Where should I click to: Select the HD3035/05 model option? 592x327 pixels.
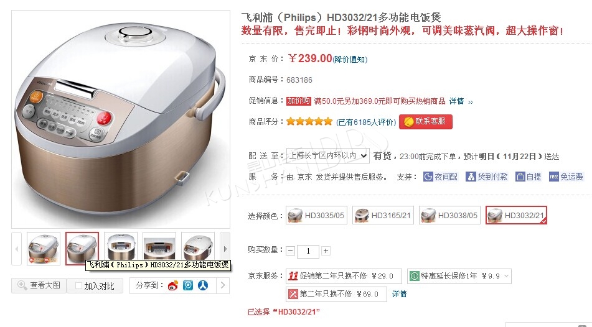coord(316,215)
